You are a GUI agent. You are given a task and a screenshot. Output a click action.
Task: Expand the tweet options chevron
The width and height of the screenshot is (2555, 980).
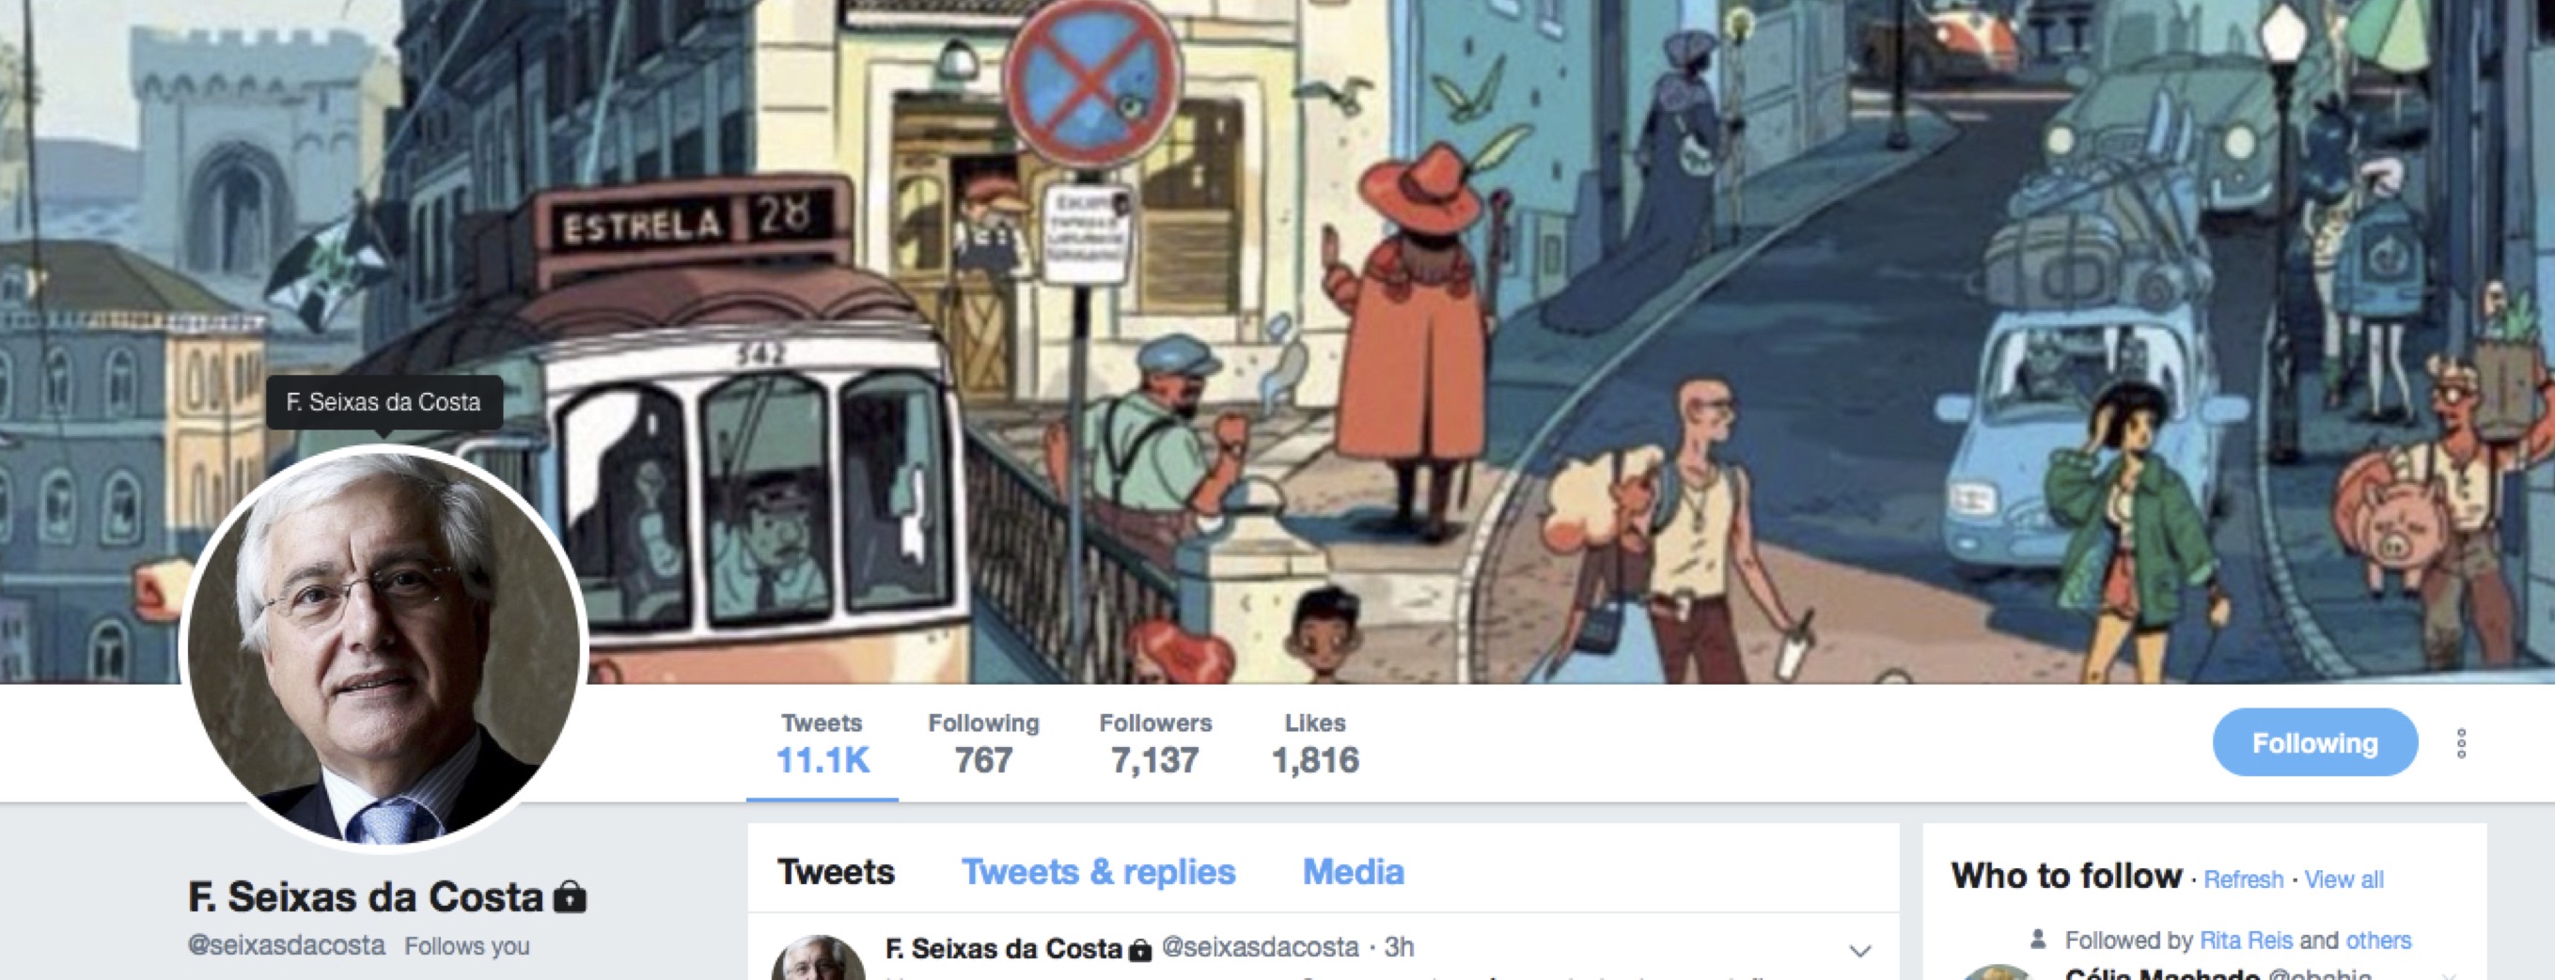1859,951
